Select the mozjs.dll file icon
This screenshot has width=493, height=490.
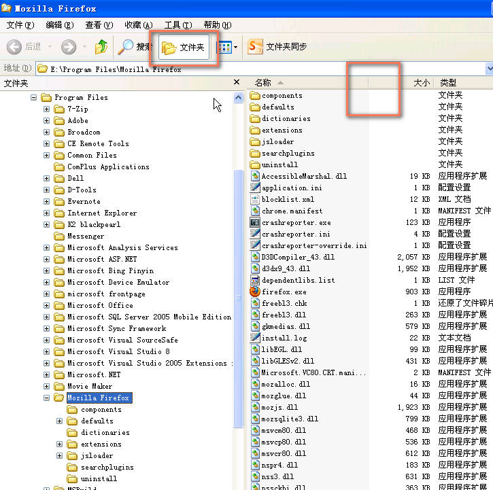point(255,407)
